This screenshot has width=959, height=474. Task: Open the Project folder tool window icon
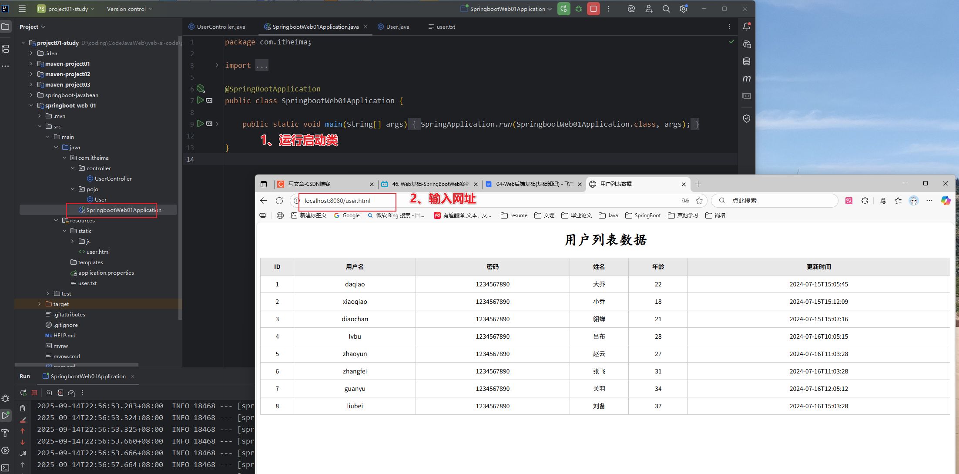point(5,27)
